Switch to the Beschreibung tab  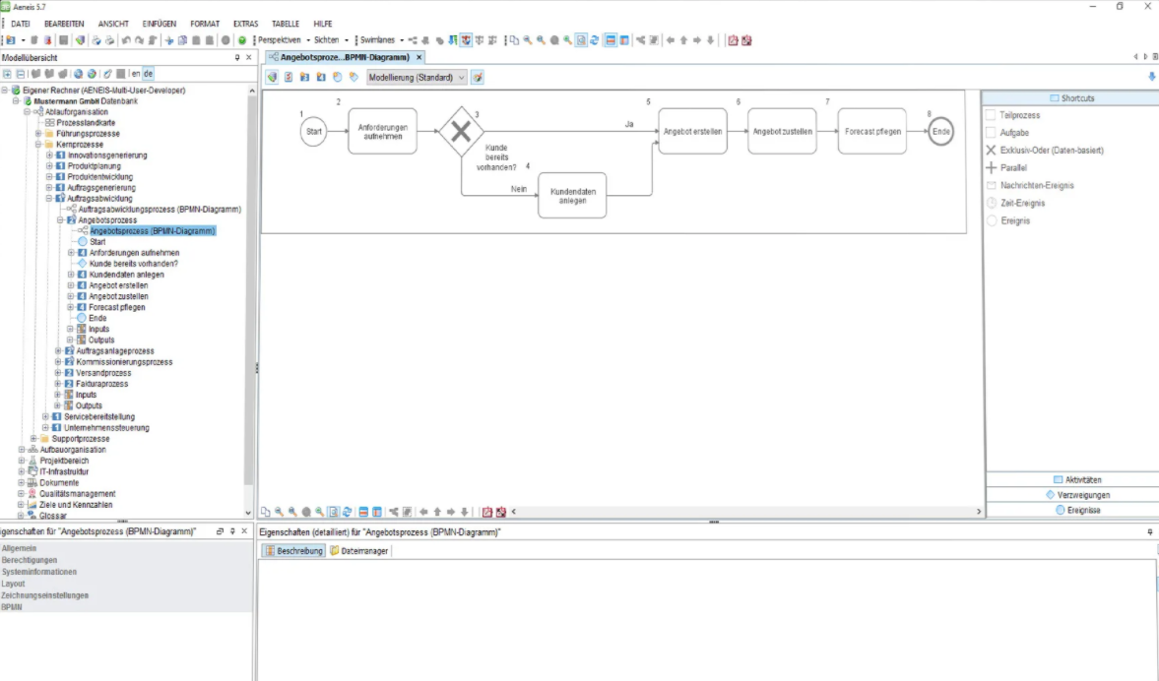tap(297, 551)
